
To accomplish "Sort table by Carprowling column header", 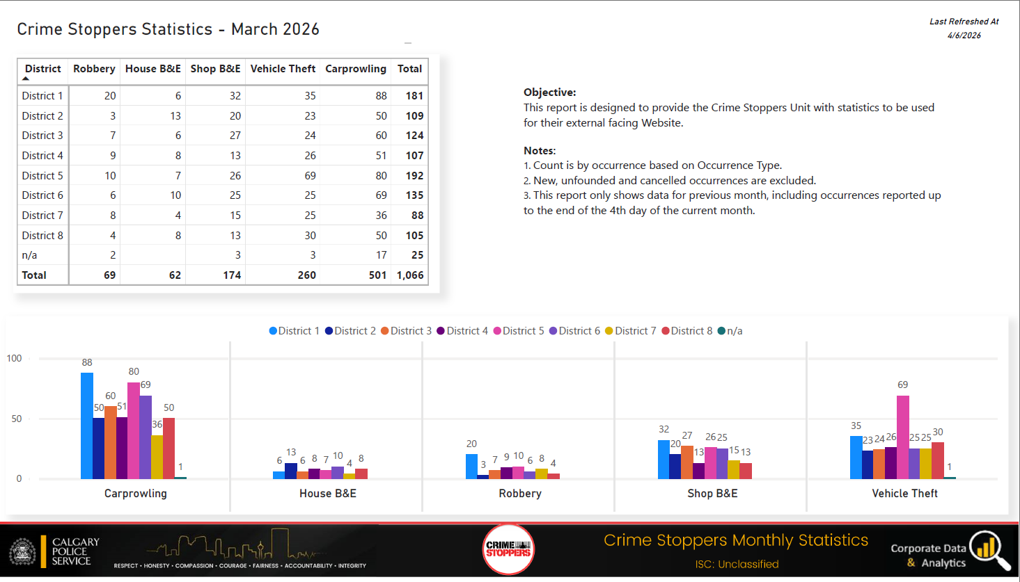I will coord(355,69).
